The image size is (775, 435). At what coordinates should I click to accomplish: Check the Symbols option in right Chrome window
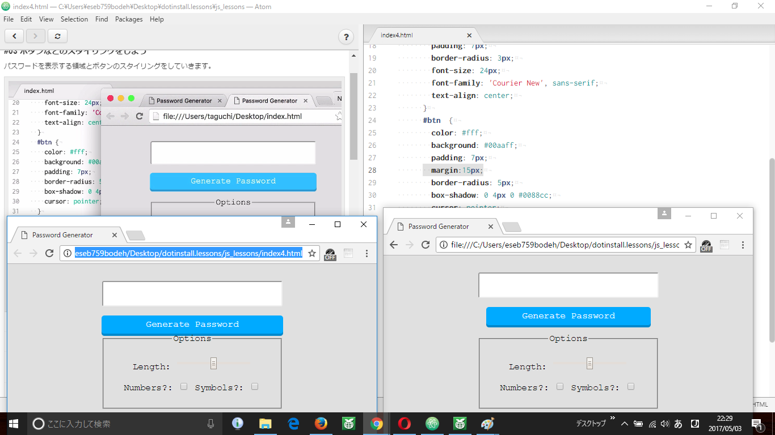point(631,386)
